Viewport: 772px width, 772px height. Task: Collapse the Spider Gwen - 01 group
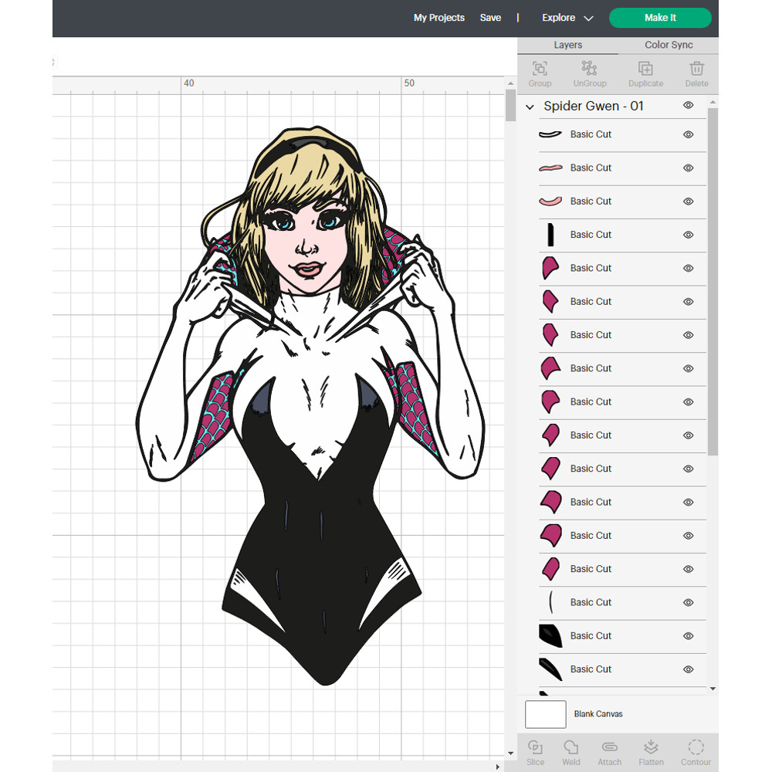click(530, 106)
